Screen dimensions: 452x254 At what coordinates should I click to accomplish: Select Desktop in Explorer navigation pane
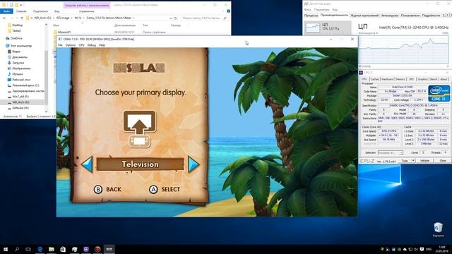tap(17, 25)
